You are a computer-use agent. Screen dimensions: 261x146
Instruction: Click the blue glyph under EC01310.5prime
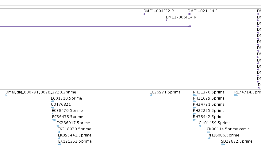[53, 101]
